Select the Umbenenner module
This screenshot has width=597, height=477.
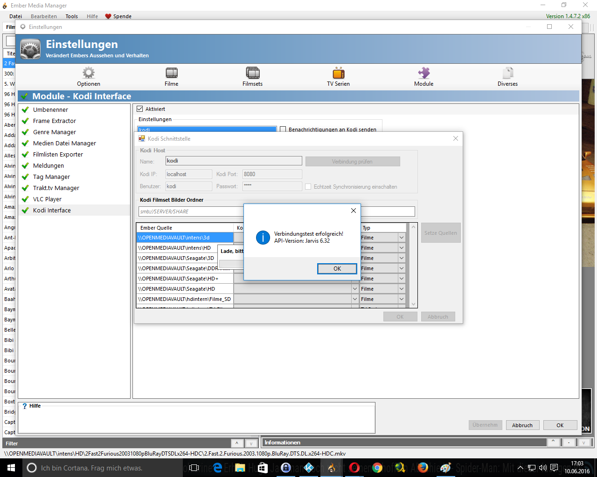pos(50,109)
